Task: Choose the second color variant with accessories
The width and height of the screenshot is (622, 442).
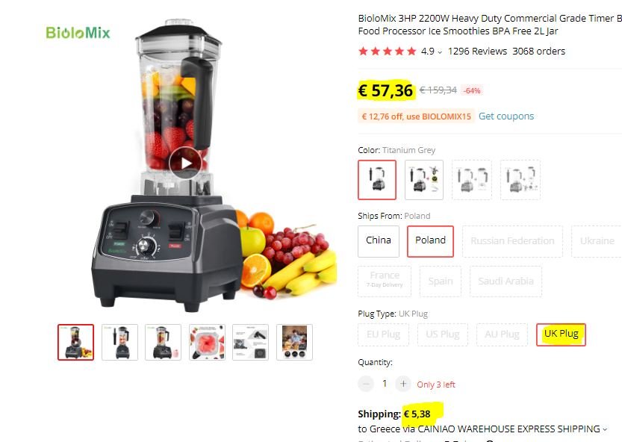Action: tap(424, 180)
